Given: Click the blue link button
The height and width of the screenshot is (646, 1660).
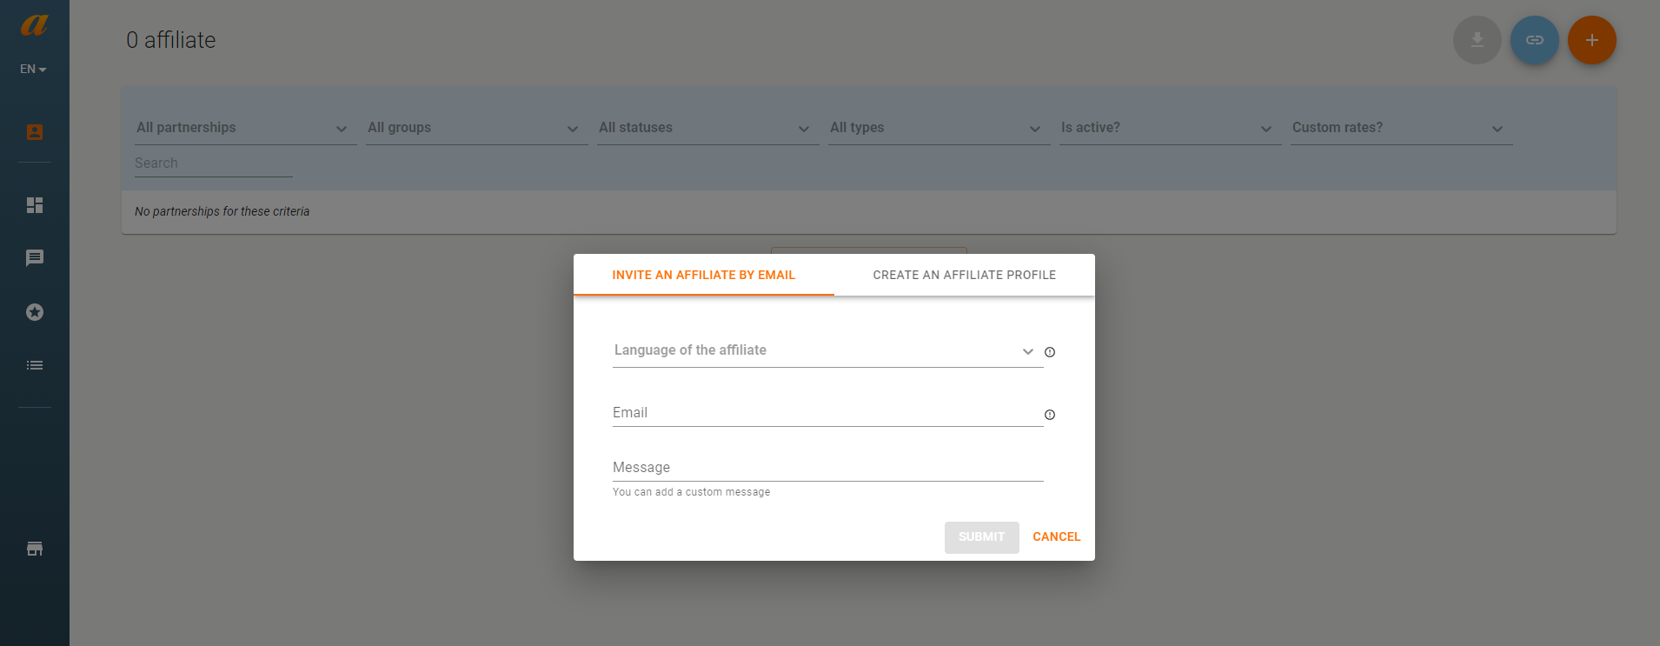Looking at the screenshot, I should tap(1535, 40).
